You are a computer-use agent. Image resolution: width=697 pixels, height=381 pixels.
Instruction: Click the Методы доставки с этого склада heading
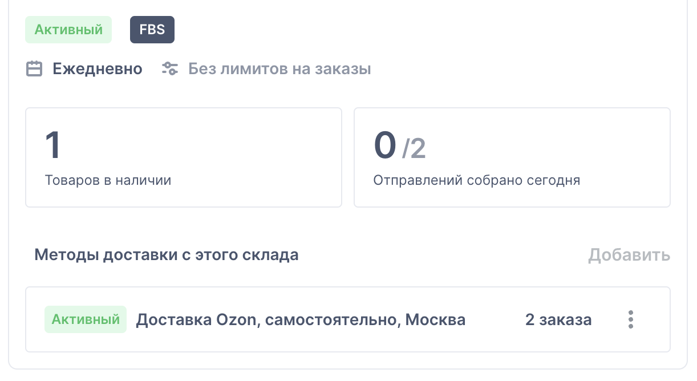tap(167, 255)
